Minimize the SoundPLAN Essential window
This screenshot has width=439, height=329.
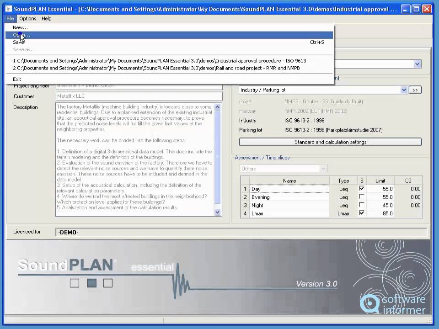[405, 9]
